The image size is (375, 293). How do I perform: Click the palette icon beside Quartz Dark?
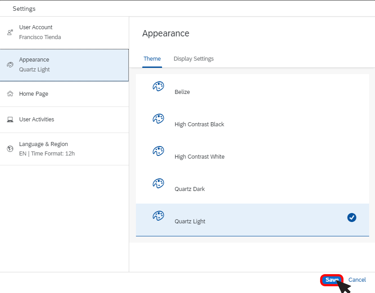point(158,183)
